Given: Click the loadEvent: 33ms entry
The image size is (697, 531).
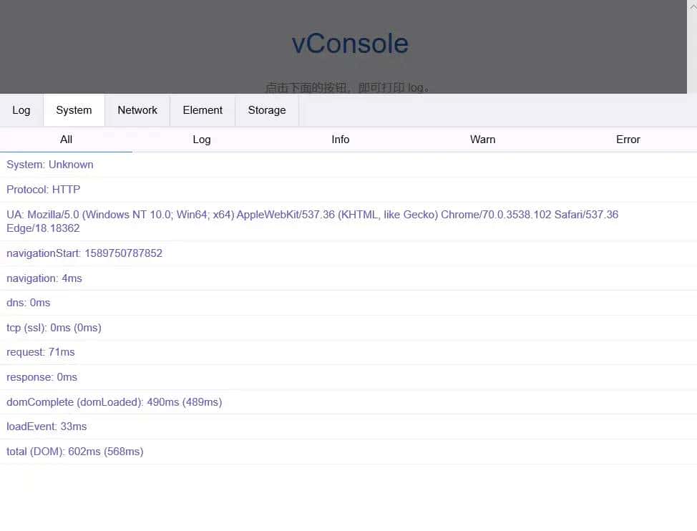Looking at the screenshot, I should click(x=47, y=427).
